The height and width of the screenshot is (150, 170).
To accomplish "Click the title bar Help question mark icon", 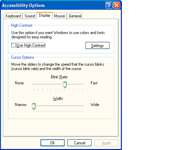I will pos(109,5).
